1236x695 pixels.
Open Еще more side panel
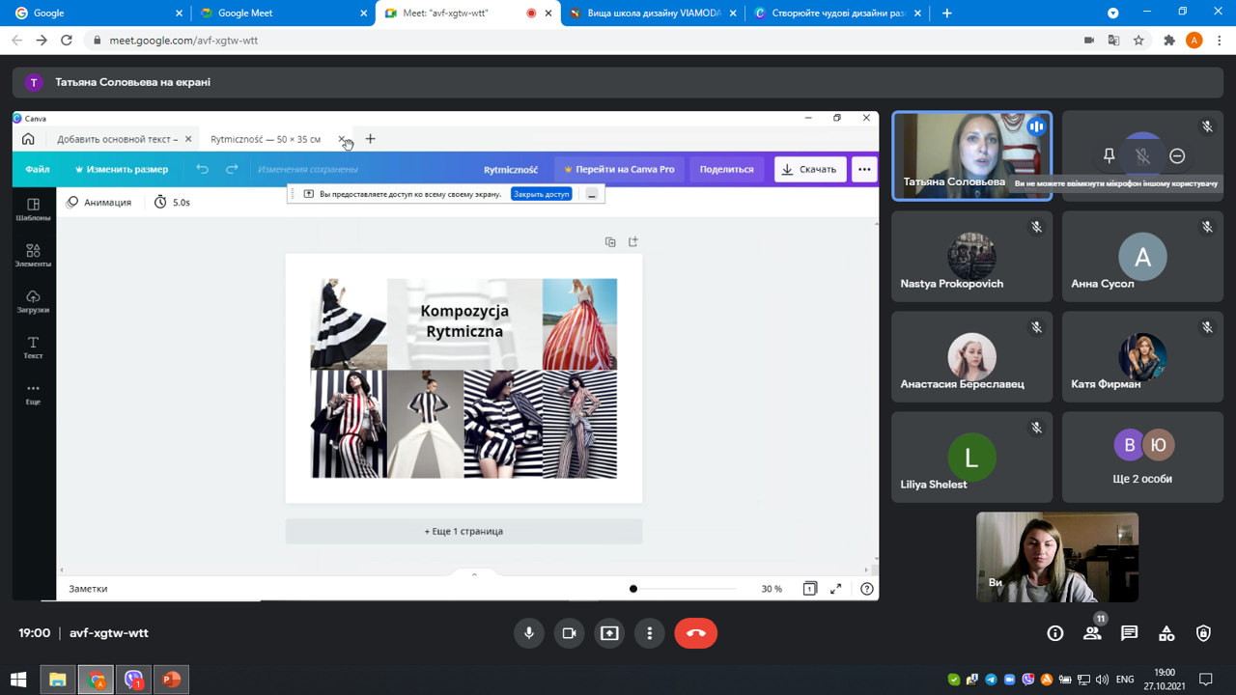[x=33, y=394]
